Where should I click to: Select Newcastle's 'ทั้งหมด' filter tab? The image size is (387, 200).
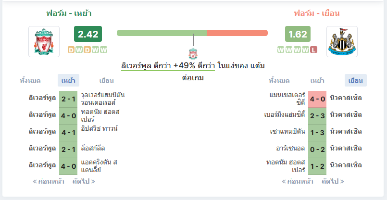pos(279,80)
